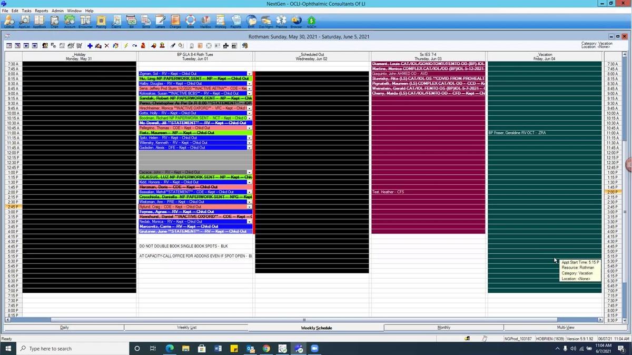The height and width of the screenshot is (355, 632).
Task: Click the red X cancel-appointment icon
Action: click(x=106, y=45)
